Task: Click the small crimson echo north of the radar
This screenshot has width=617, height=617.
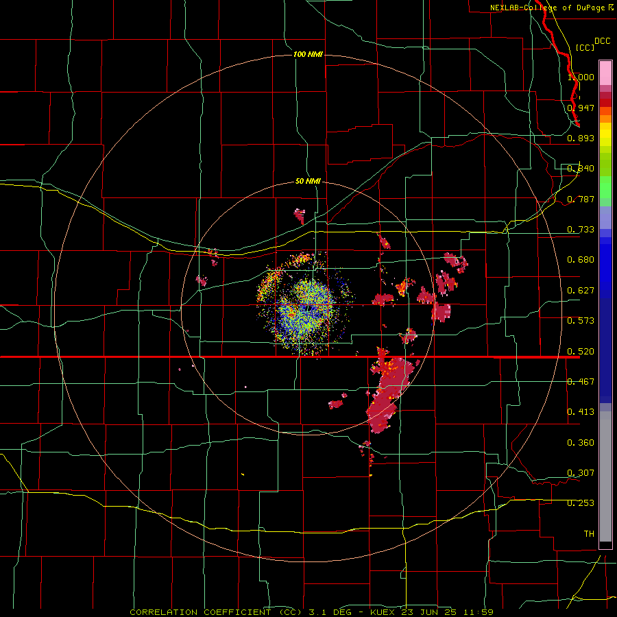Action: [x=300, y=216]
